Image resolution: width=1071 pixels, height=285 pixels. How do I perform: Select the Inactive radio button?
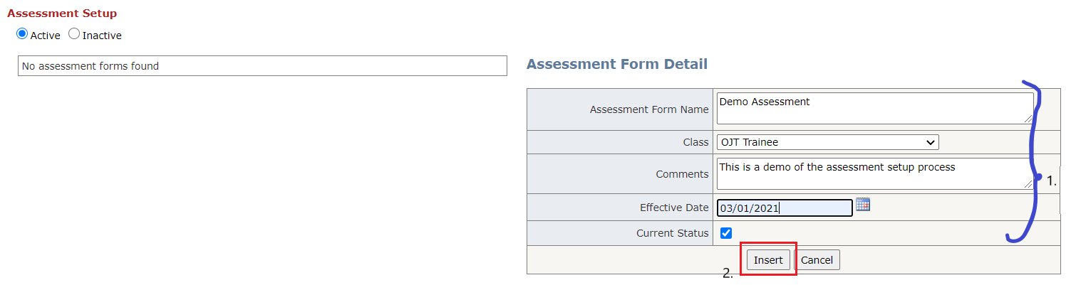tap(74, 34)
